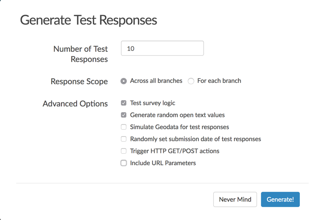Click the "Test survey logic" label text

click(152, 103)
